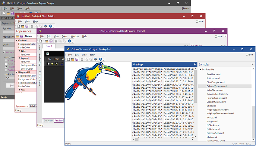The width and height of the screenshot is (256, 146).
Task: Click Theme in MarkupPad menu bar
Action: pyautogui.click(x=250, y=54)
